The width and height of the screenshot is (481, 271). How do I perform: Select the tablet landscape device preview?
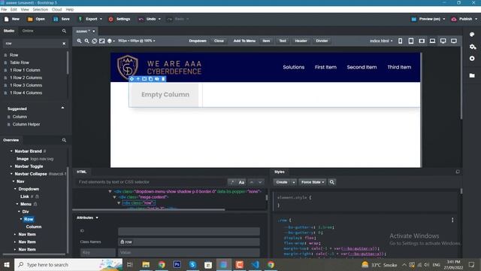pos(422,41)
